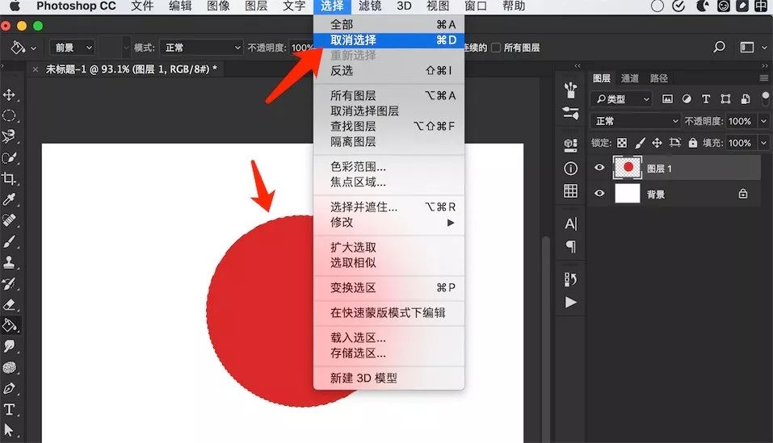The height and width of the screenshot is (443, 773).
Task: Open the 模式 正常 mode dropdown
Action: (x=201, y=48)
